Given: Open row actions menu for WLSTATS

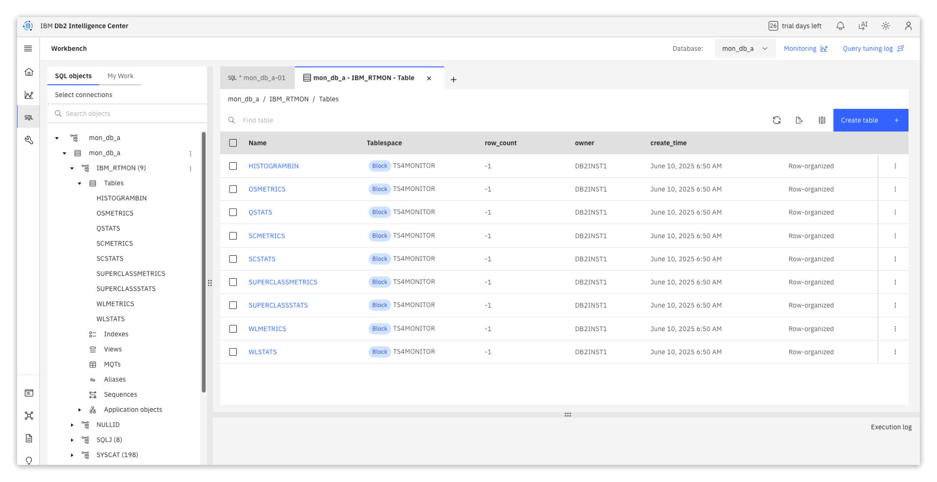Looking at the screenshot, I should coord(895,352).
